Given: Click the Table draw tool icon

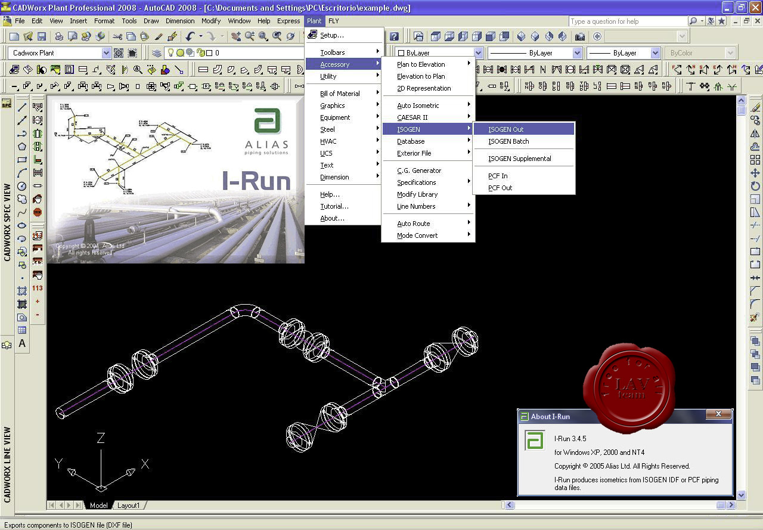Looking at the screenshot, I should coord(22,330).
